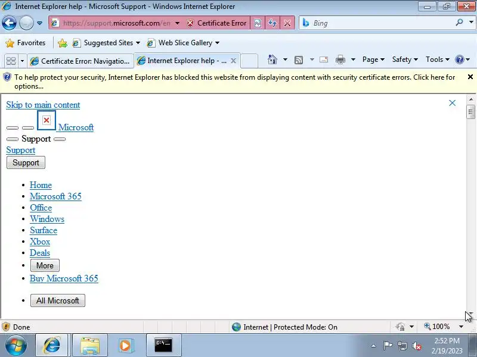Click the underlined Support link
477x357 pixels.
[x=21, y=150]
